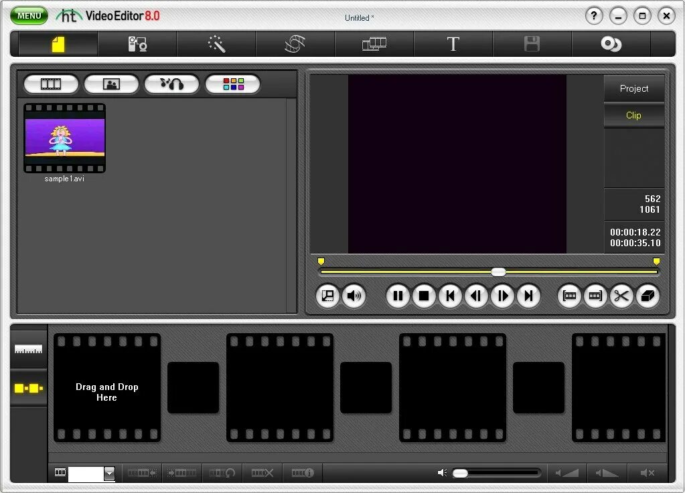Click the eraser icon in preview controls
Image resolution: width=685 pixels, height=493 pixels.
pyautogui.click(x=648, y=296)
